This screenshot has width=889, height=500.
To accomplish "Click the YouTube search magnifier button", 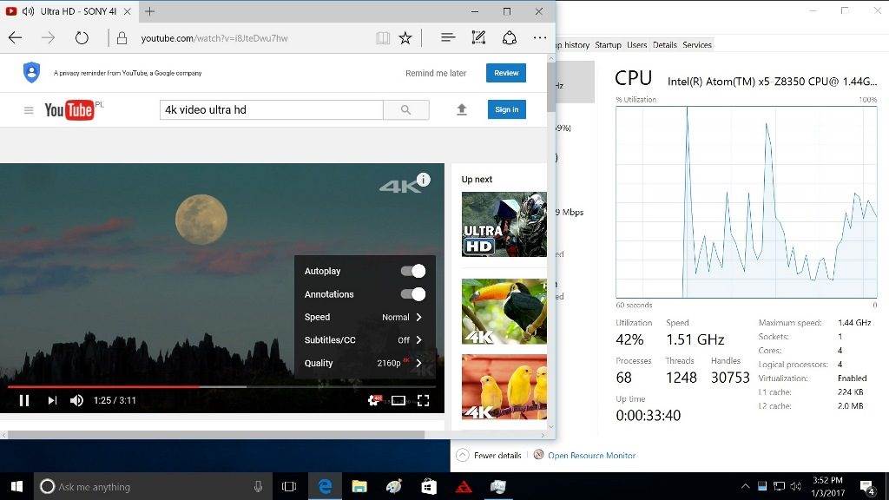I will pos(405,110).
